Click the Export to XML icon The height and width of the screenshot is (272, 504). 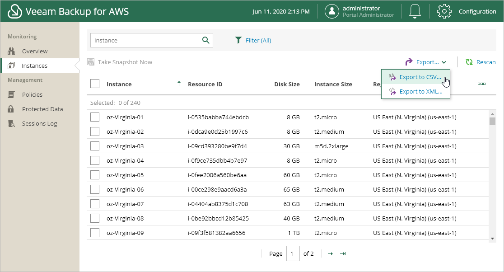click(392, 91)
